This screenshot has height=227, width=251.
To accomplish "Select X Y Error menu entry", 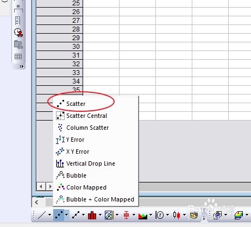I will tap(96, 152).
